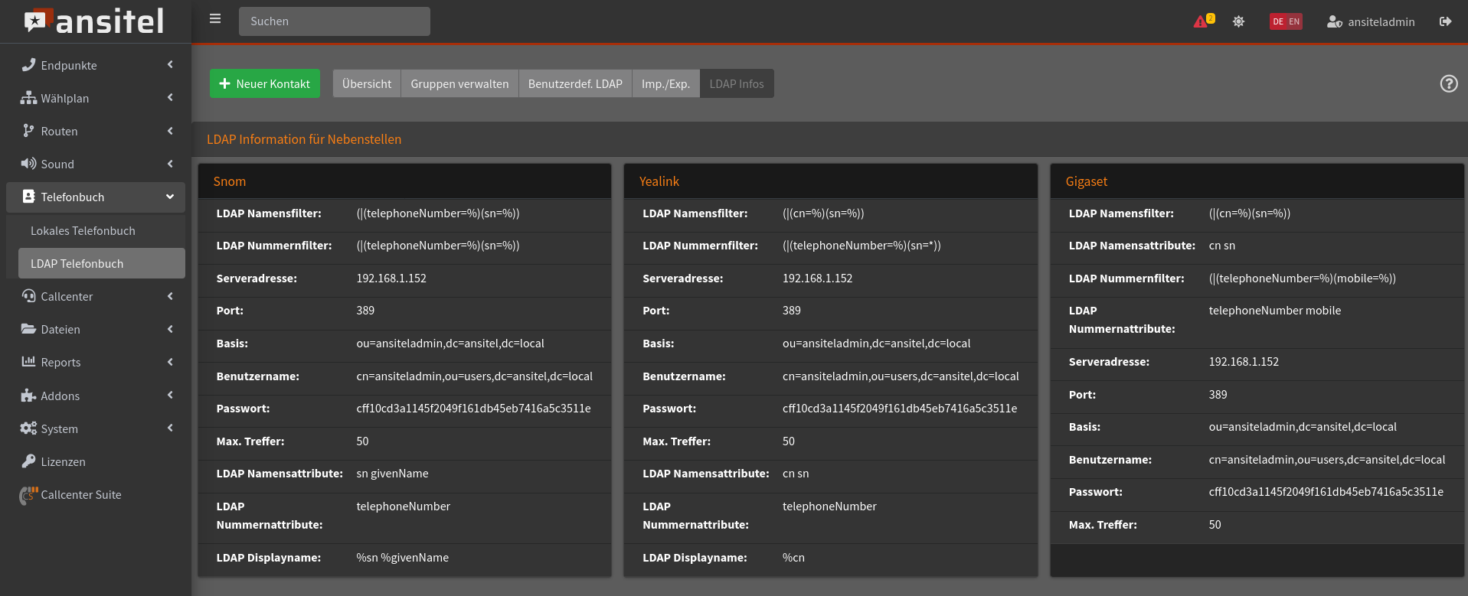Click the Neuer Kontakt button

(x=265, y=83)
